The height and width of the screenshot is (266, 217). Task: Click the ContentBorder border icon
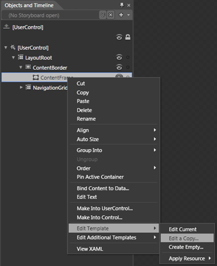[x=28, y=67]
